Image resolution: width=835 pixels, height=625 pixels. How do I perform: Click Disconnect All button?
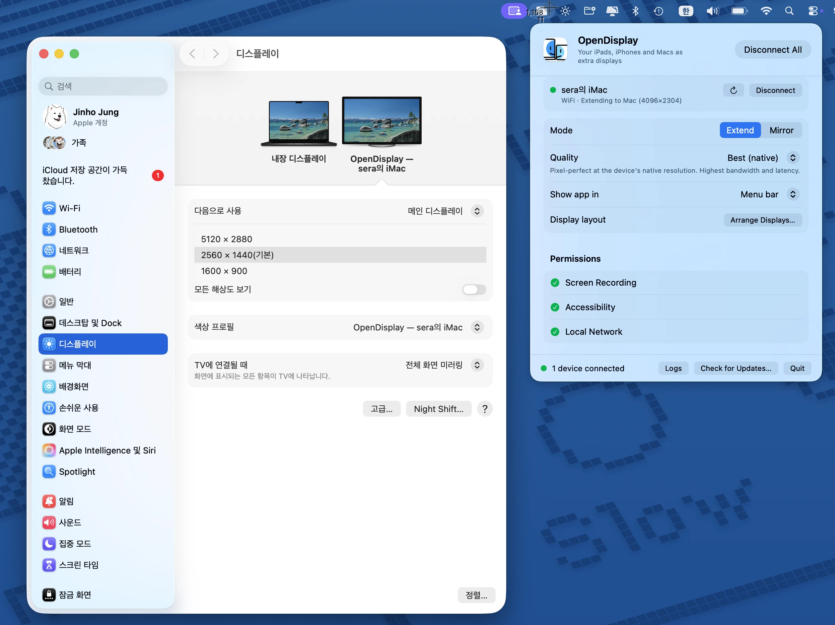[x=773, y=50]
